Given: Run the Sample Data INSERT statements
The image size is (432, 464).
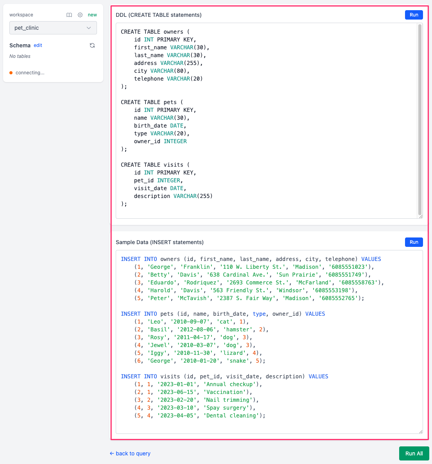Looking at the screenshot, I should [414, 242].
